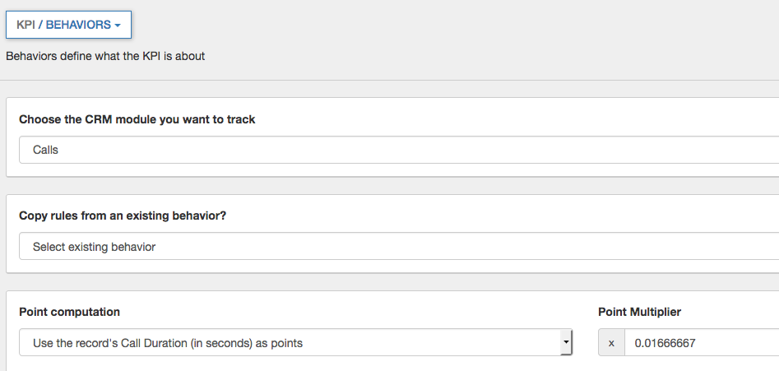Click the Point computation label
This screenshot has width=779, height=371.
[69, 312]
